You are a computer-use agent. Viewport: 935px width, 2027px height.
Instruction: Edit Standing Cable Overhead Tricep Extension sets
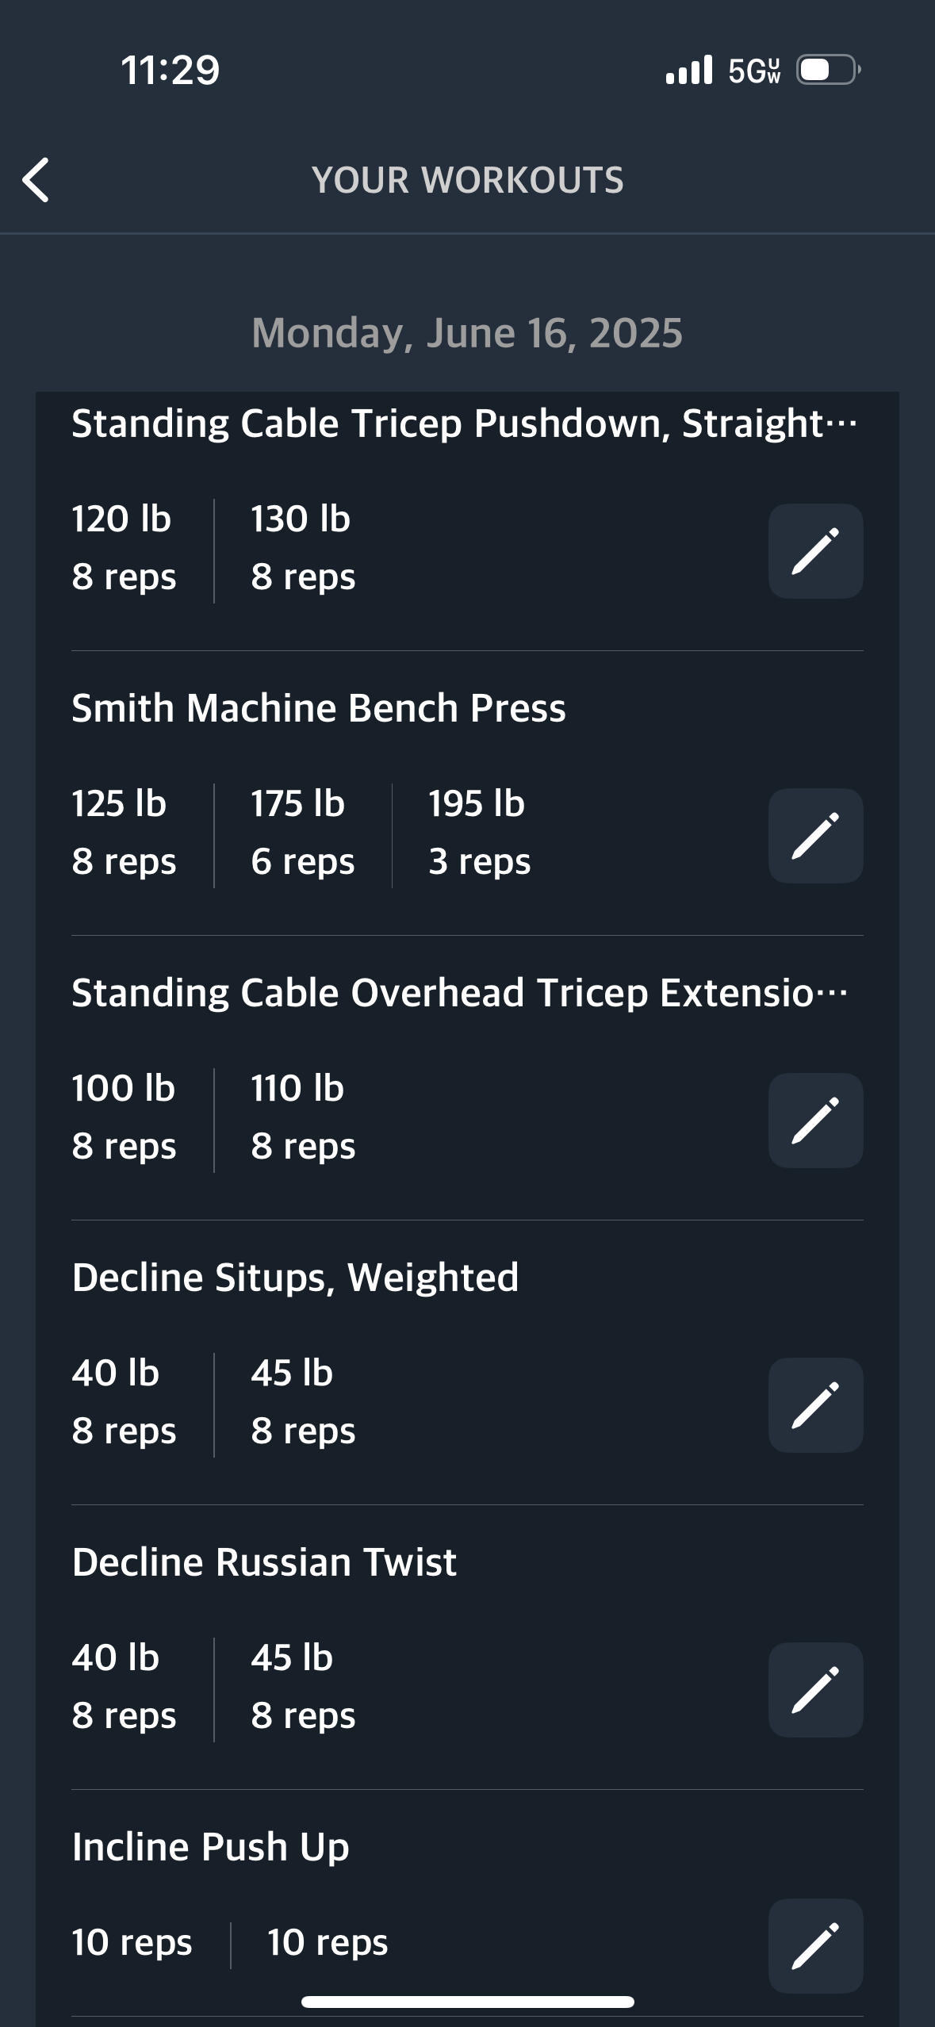click(x=815, y=1121)
